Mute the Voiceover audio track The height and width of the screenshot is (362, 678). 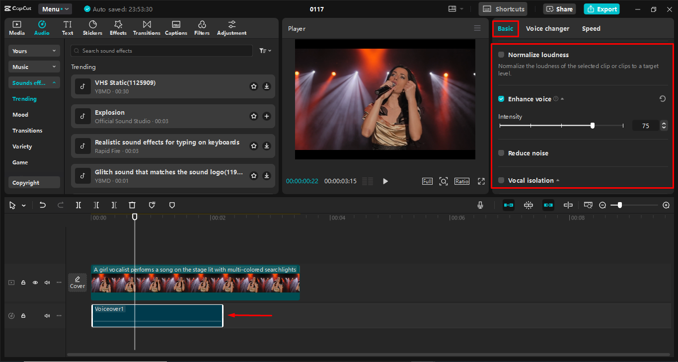click(x=47, y=316)
